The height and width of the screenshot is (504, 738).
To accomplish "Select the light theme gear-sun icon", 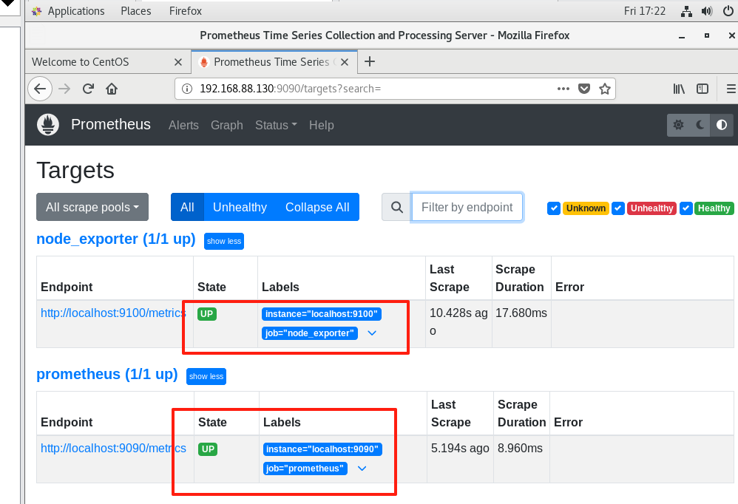I will click(x=678, y=125).
